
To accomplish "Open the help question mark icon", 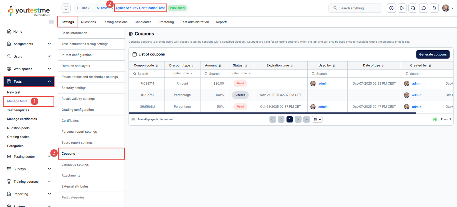I will click(391, 8).
